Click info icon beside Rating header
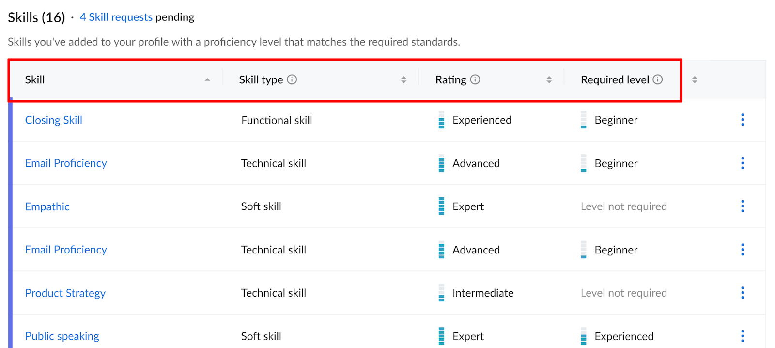 pos(475,79)
